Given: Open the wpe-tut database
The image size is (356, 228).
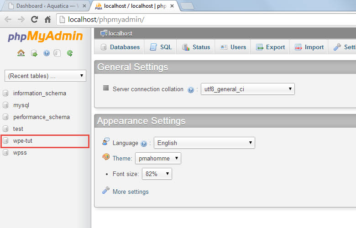Looking at the screenshot, I should (x=23, y=140).
